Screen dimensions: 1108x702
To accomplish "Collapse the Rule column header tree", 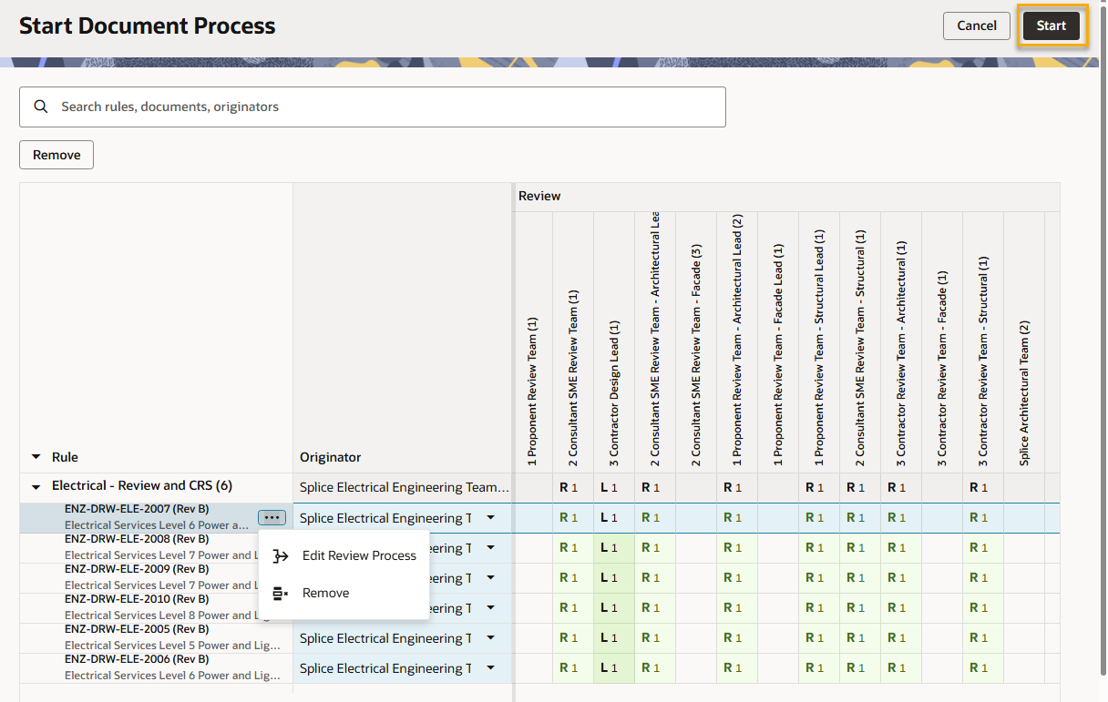I will point(36,457).
